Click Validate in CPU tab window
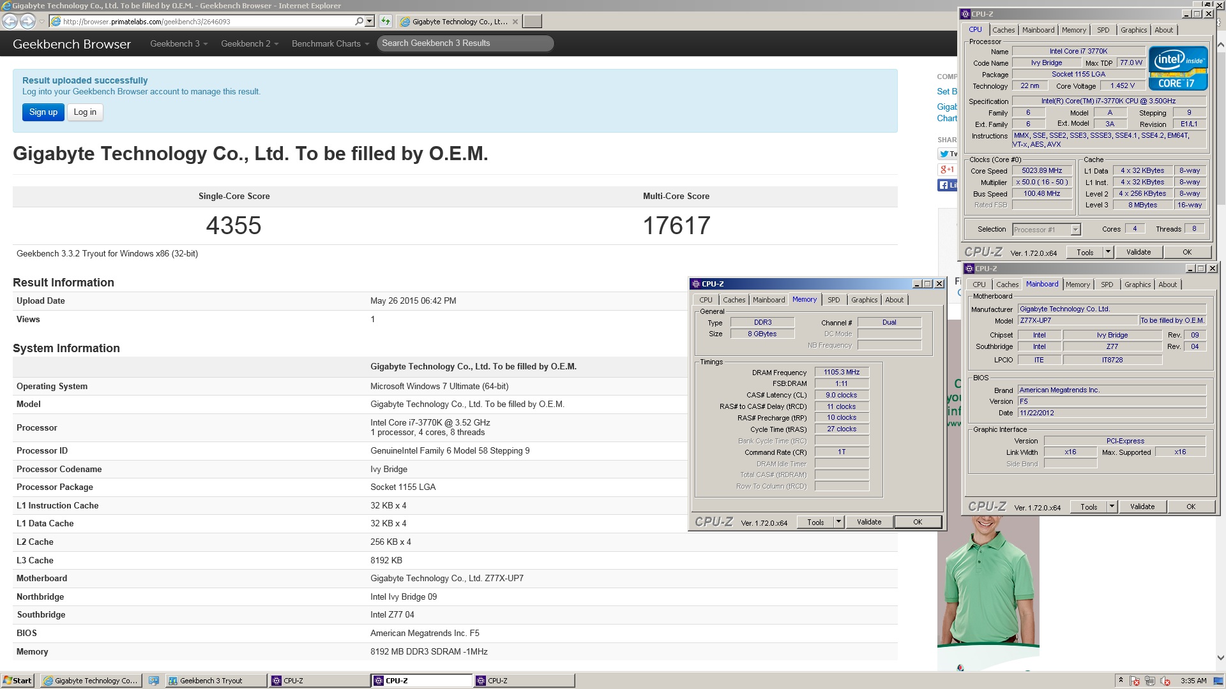Viewport: 1226px width, 689px height. click(x=1139, y=253)
